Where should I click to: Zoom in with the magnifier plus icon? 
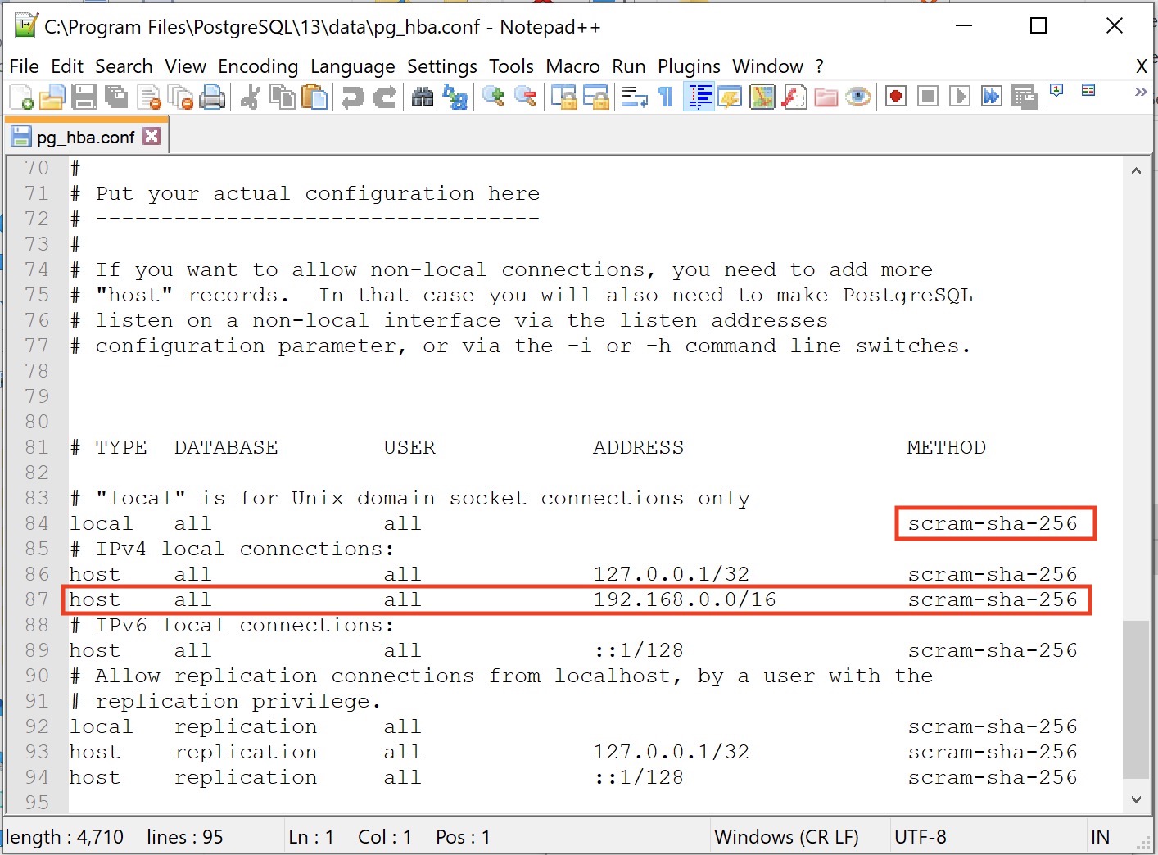(492, 96)
